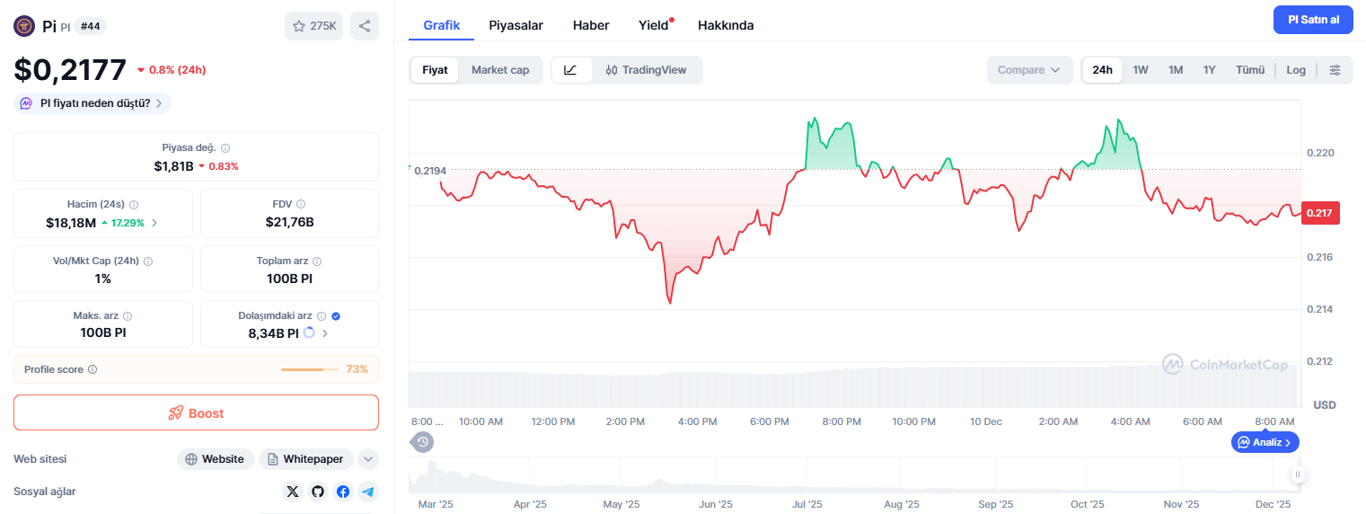
Task: Click the current price tag 0.217
Action: [x=1321, y=213]
